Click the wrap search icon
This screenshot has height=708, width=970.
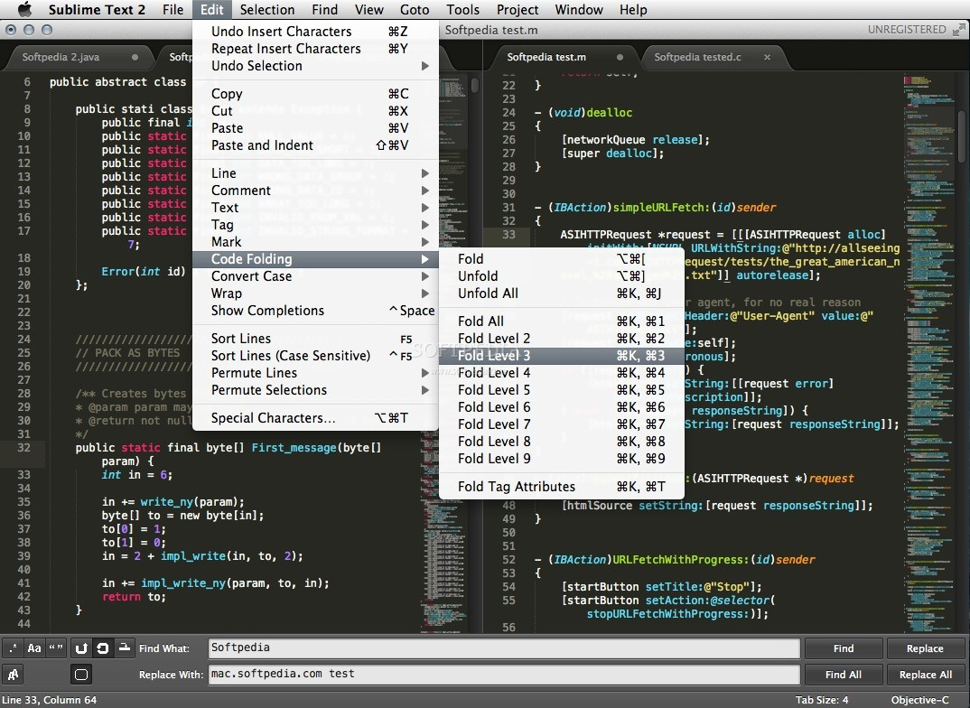tap(103, 647)
